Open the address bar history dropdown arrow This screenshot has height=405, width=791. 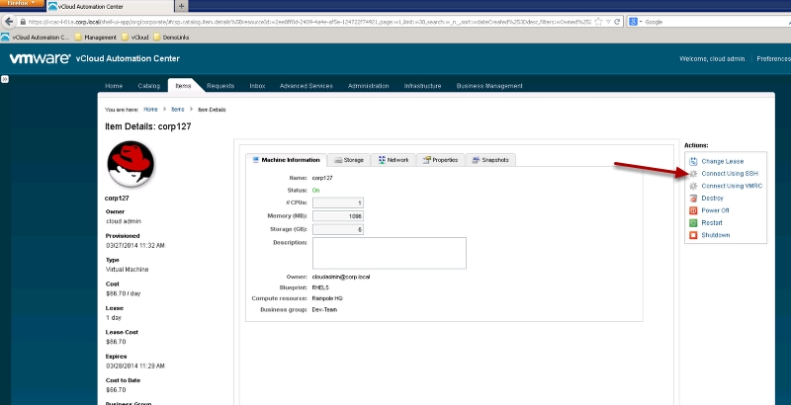(x=608, y=22)
